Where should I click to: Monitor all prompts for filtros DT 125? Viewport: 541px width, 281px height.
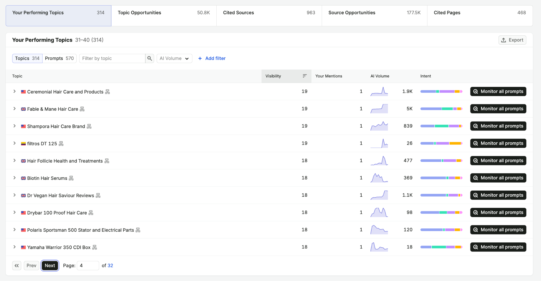coord(498,143)
